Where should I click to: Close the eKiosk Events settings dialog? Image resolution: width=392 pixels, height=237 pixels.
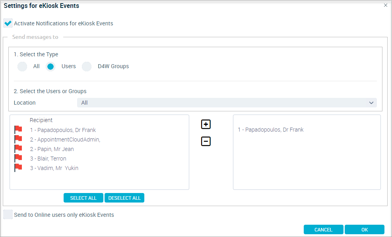coord(386,5)
